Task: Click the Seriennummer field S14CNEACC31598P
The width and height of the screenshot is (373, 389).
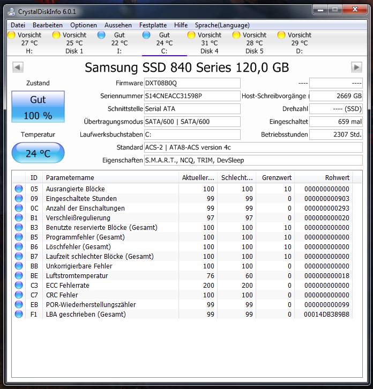Action: (192, 96)
